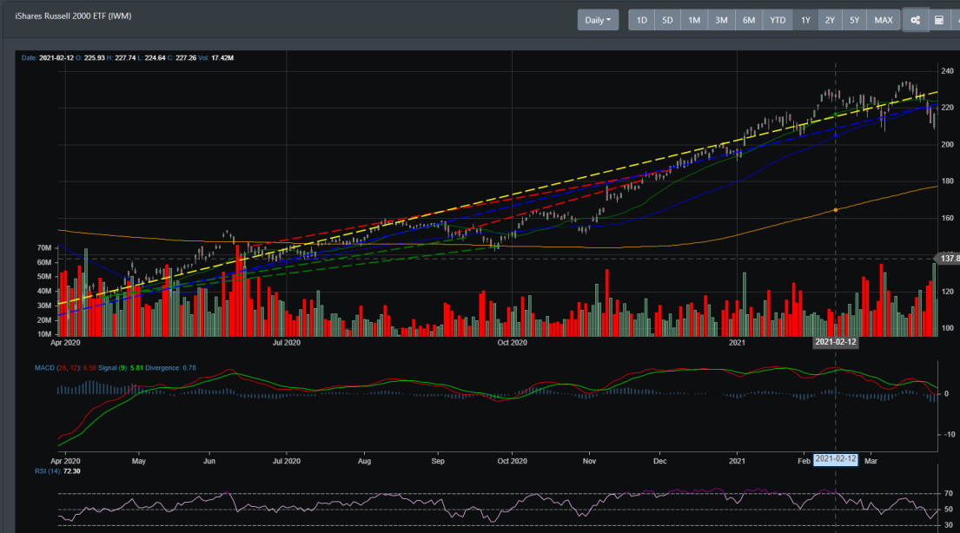Select the 1Y time range
Viewport: 960px width, 533px height.
[x=805, y=20]
